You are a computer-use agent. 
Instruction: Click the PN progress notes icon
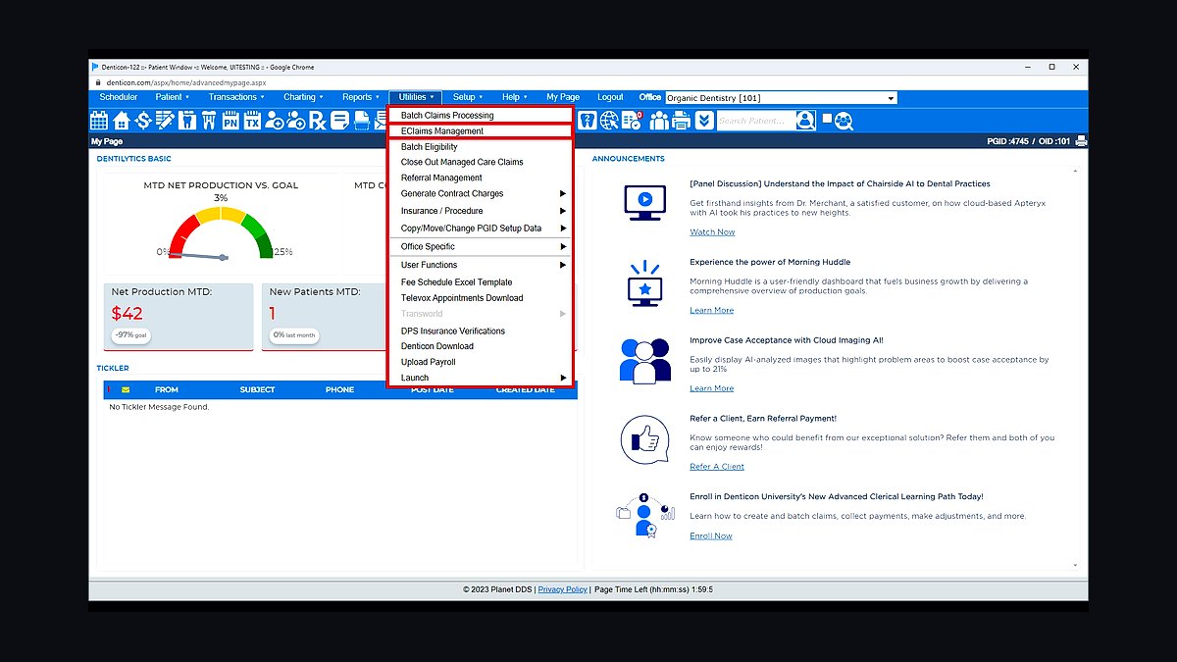[x=230, y=121]
